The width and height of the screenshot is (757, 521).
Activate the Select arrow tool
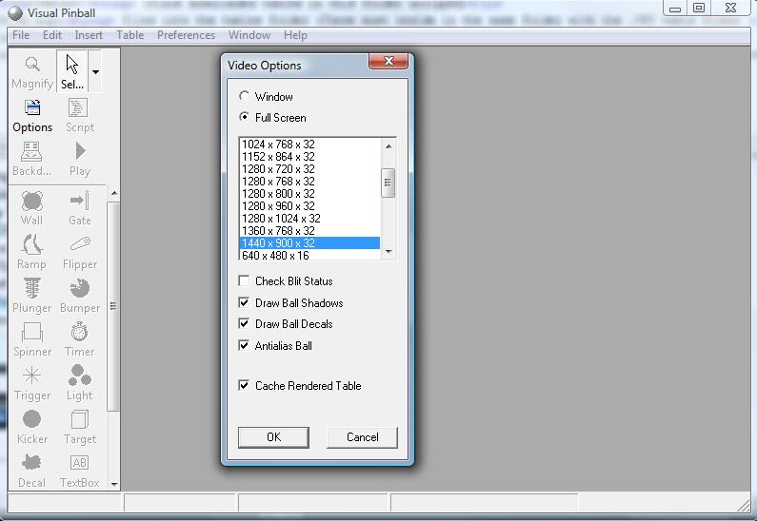click(72, 71)
